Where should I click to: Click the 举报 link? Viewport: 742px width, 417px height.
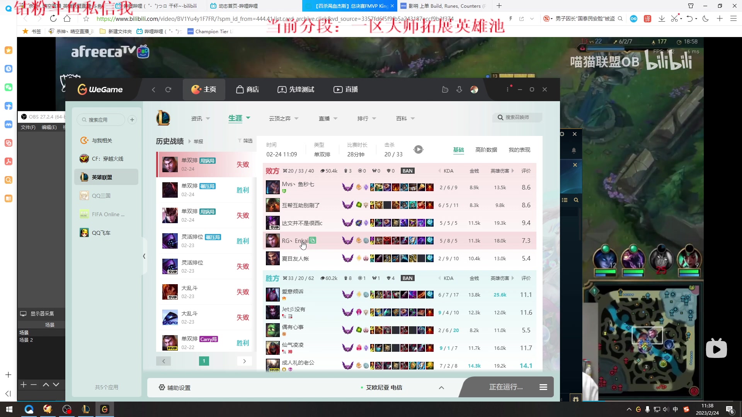click(x=198, y=142)
